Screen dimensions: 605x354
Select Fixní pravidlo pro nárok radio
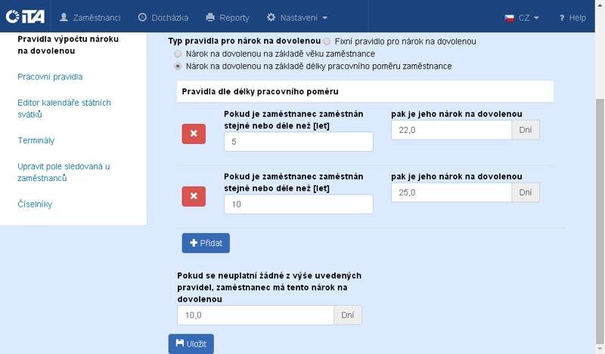[327, 41]
